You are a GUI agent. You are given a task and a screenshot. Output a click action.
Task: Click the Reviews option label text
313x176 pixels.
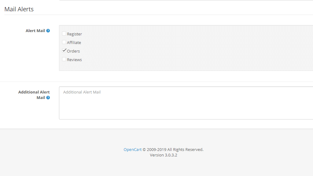coord(74,60)
